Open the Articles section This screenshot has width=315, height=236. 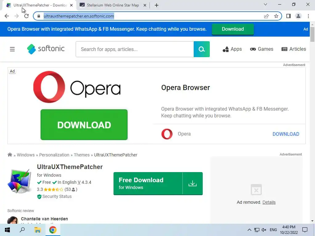pos(294,49)
